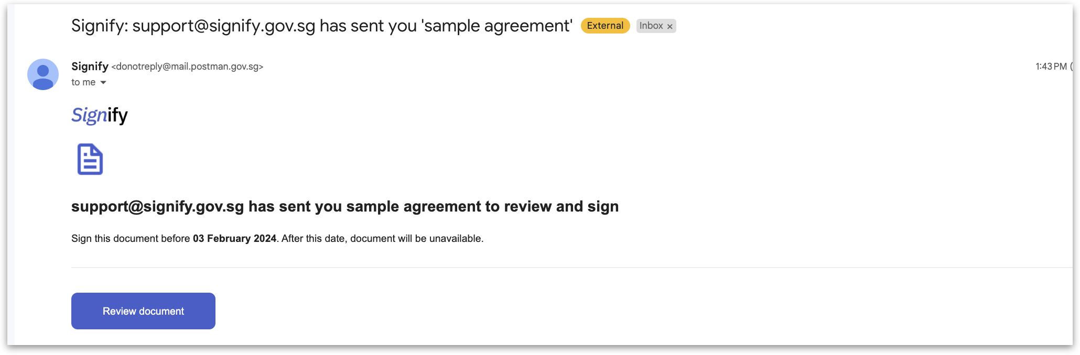The width and height of the screenshot is (1080, 355).
Task: Click 'document will be unavailable' text
Action: pyautogui.click(x=416, y=238)
